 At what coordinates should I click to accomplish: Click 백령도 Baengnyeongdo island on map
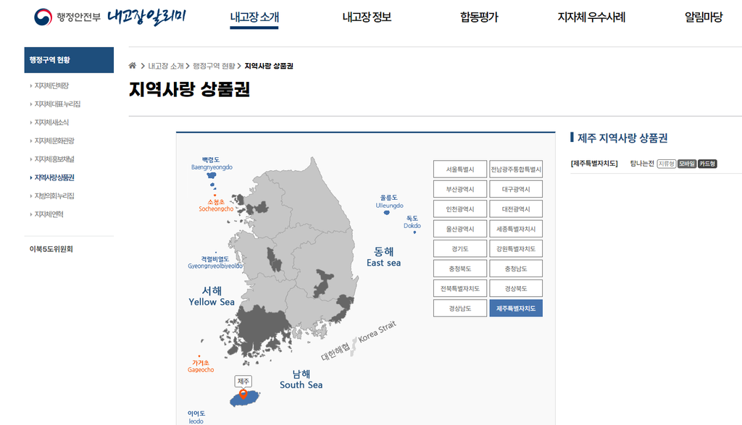212,175
